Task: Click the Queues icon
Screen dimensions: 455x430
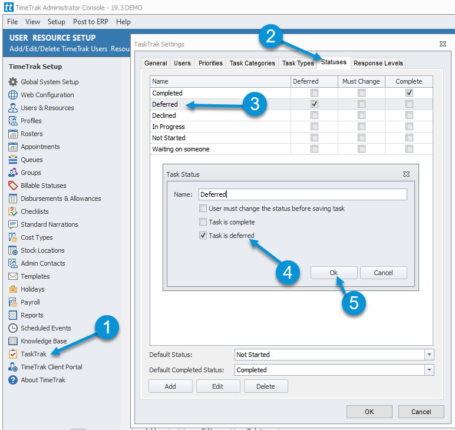Action: [x=13, y=160]
